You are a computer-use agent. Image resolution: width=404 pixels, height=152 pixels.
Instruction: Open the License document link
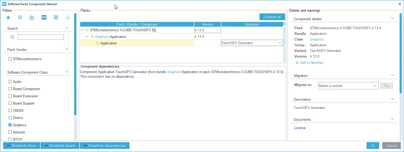(300, 128)
